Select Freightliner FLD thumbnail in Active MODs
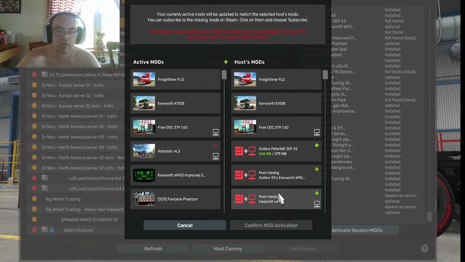 tap(144, 79)
